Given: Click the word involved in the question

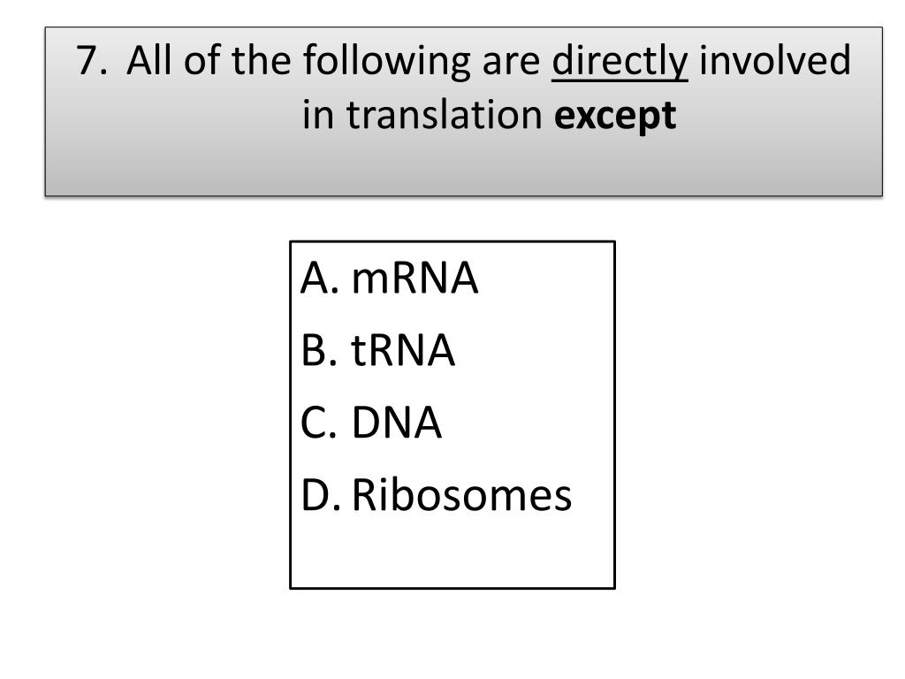Looking at the screenshot, I should tap(775, 59).
